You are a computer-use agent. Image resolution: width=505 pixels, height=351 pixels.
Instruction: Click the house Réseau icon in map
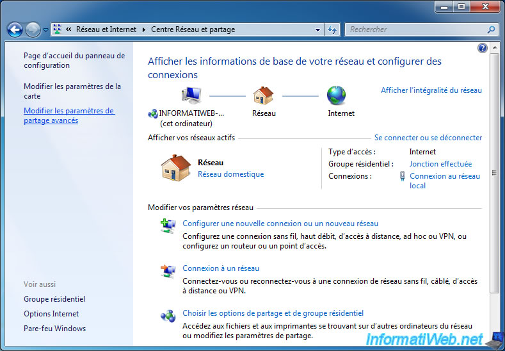point(264,95)
